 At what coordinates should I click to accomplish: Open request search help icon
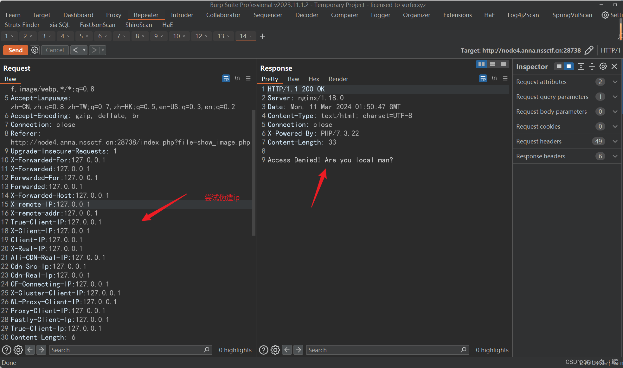[x=7, y=350]
